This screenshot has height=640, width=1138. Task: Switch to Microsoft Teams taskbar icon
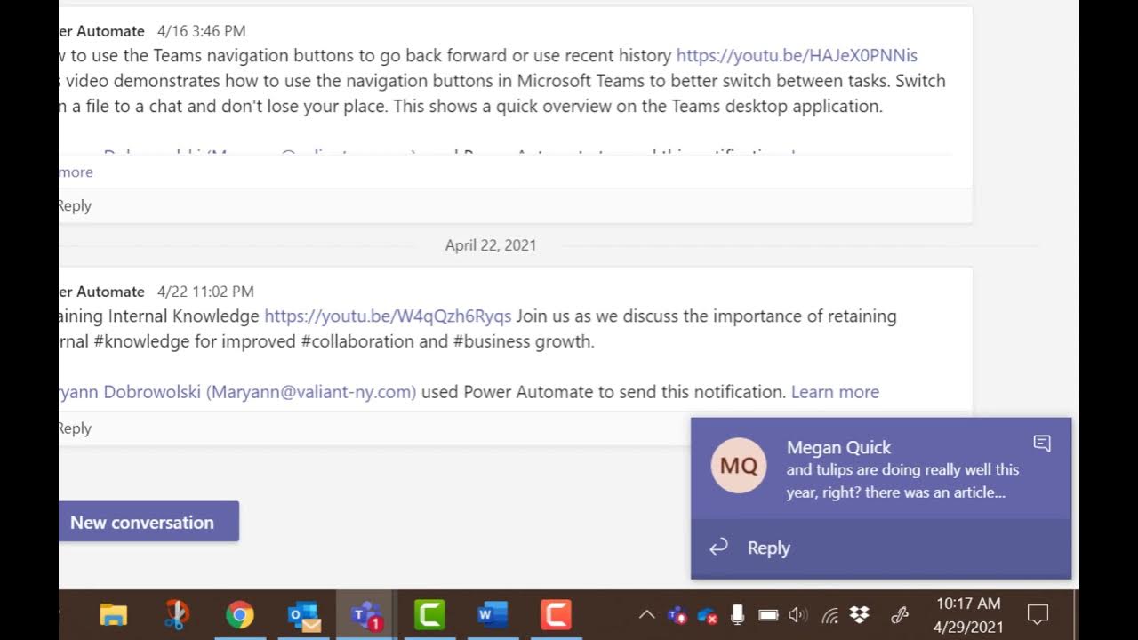[x=366, y=615]
